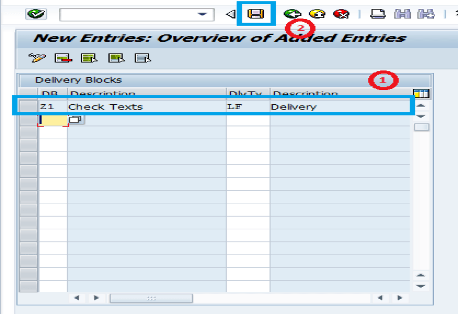The width and height of the screenshot is (458, 314).
Task: Click the pencil Change/Display toggle icon
Action: tap(37, 58)
